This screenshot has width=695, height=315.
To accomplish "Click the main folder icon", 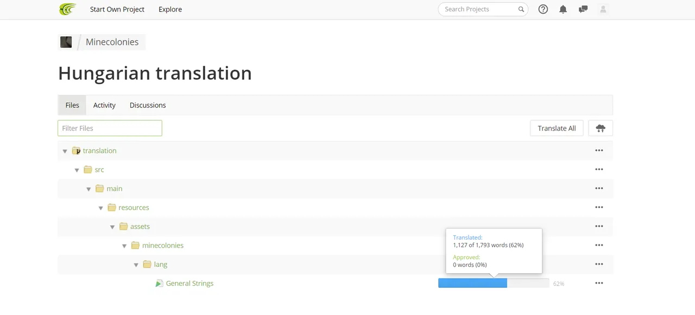I will [x=99, y=189].
